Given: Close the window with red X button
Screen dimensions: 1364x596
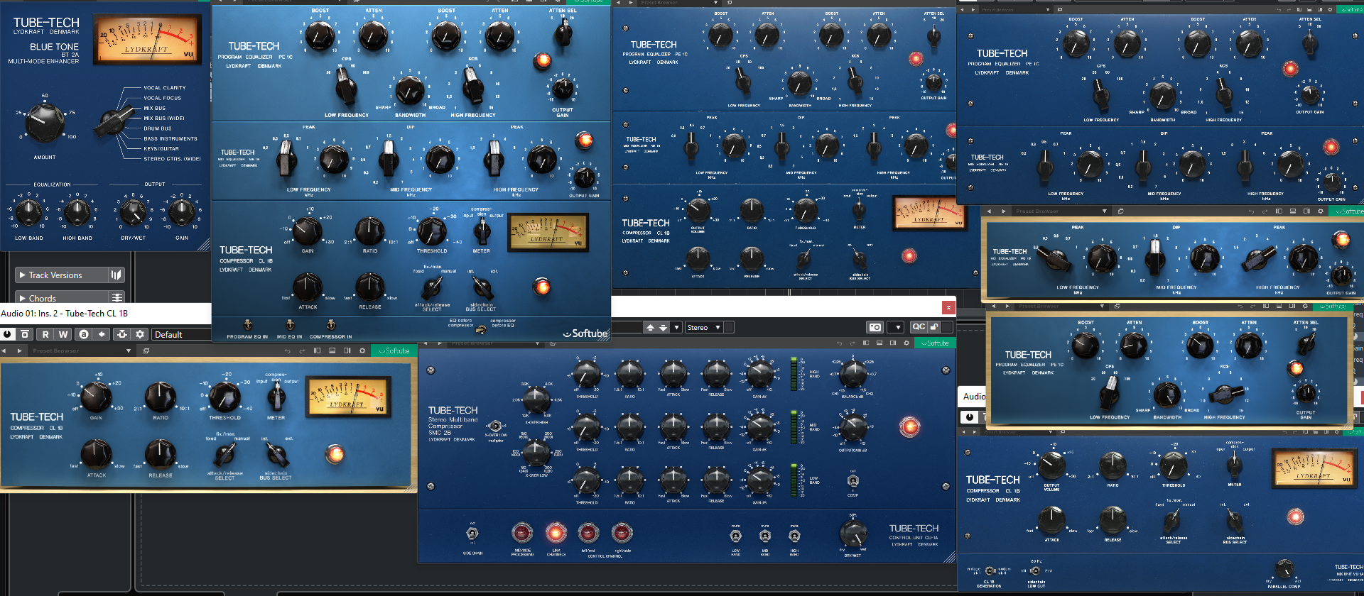Looking at the screenshot, I should tap(948, 307).
